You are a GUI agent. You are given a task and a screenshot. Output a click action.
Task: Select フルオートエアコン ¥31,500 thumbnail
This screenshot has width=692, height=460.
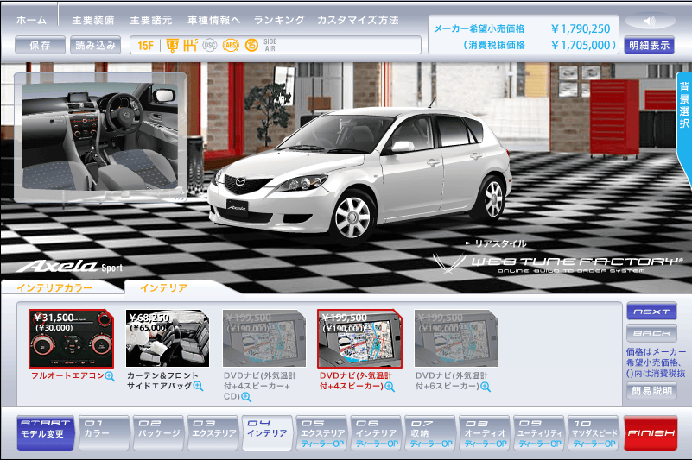coord(71,338)
